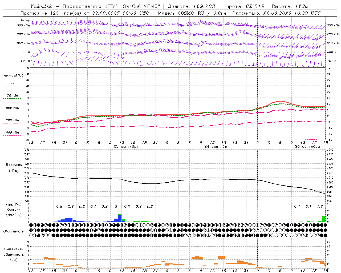Click the Ветер section label

[x=25, y=20]
